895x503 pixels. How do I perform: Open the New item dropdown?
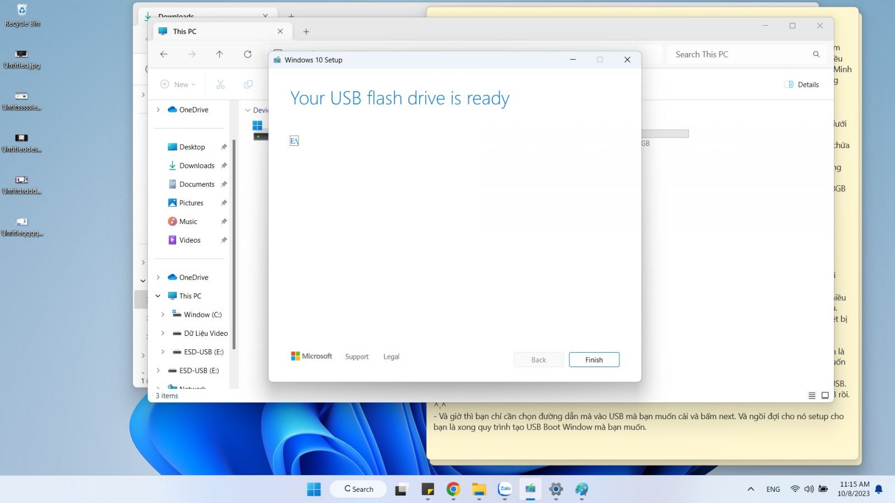pyautogui.click(x=178, y=84)
